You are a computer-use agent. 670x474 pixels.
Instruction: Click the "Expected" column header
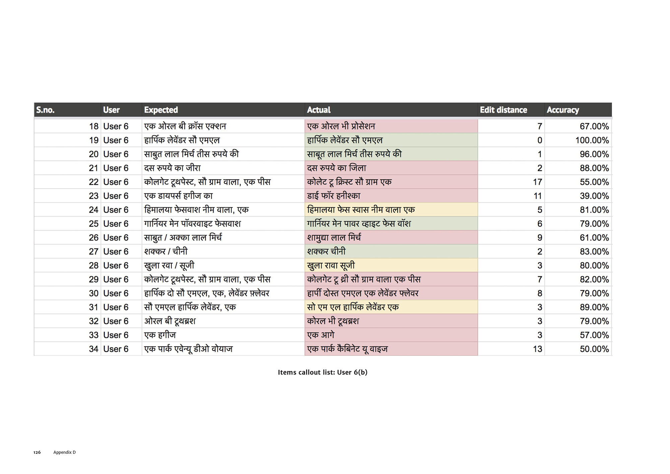(161, 110)
